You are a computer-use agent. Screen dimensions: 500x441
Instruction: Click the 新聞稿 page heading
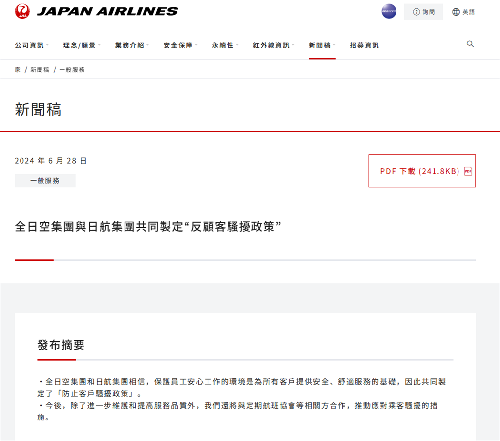point(38,110)
